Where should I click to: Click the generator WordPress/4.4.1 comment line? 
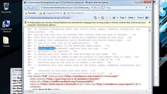(x=70, y=73)
